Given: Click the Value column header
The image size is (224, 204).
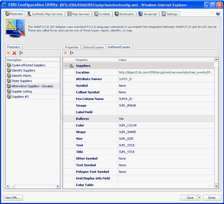Looking at the screenshot, I should tap(166, 60).
